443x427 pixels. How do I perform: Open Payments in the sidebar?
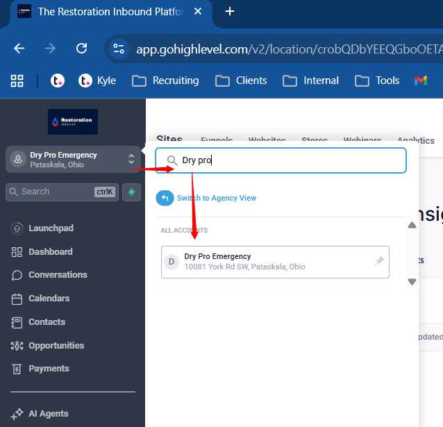49,369
